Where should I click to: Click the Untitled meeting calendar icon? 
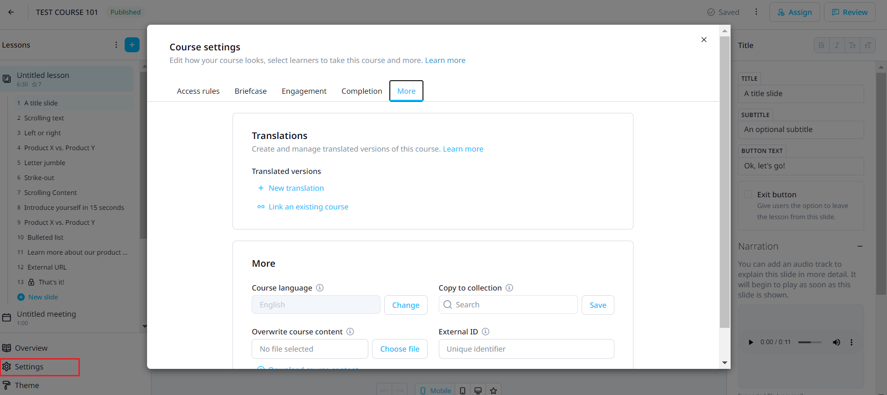[7, 318]
